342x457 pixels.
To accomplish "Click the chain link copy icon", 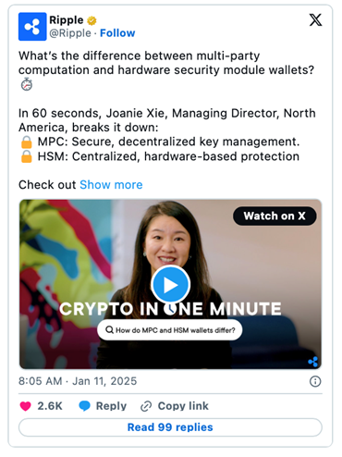I will point(146,406).
